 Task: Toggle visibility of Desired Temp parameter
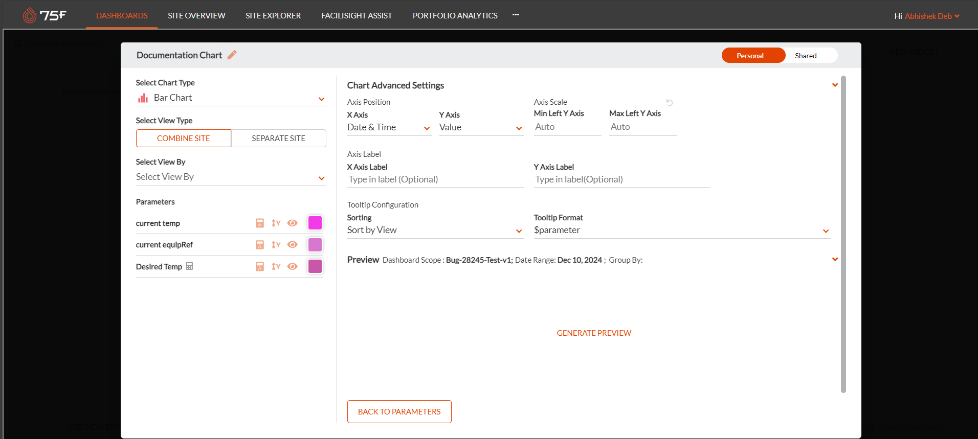(x=293, y=266)
